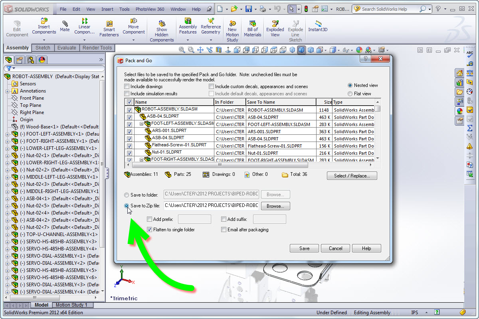Click the Select / Replace button
This screenshot has height=319, width=479.
coord(352,176)
